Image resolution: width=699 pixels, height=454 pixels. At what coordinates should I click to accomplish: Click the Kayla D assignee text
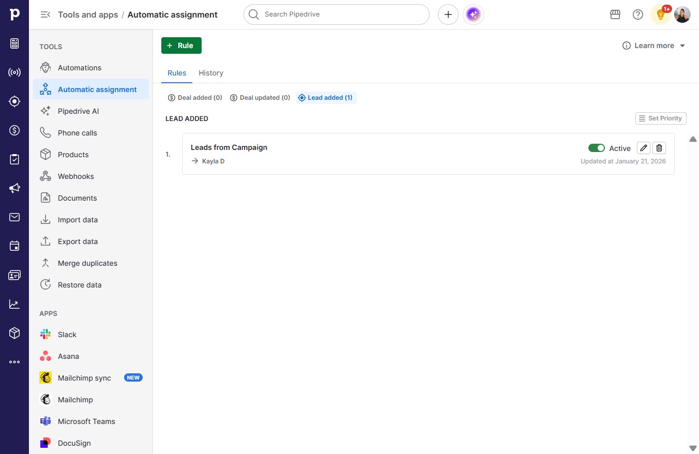[213, 161]
